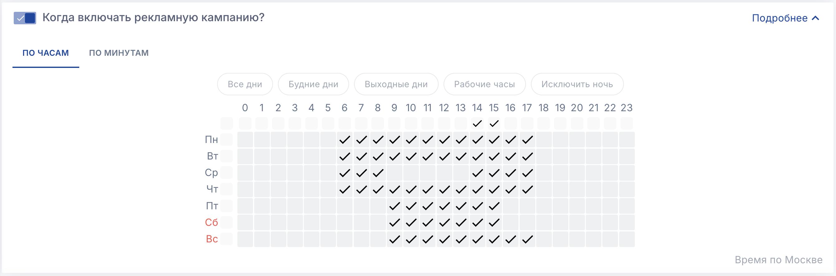
Task: Collapse the Подробнее section chevron
Action: click(815, 18)
